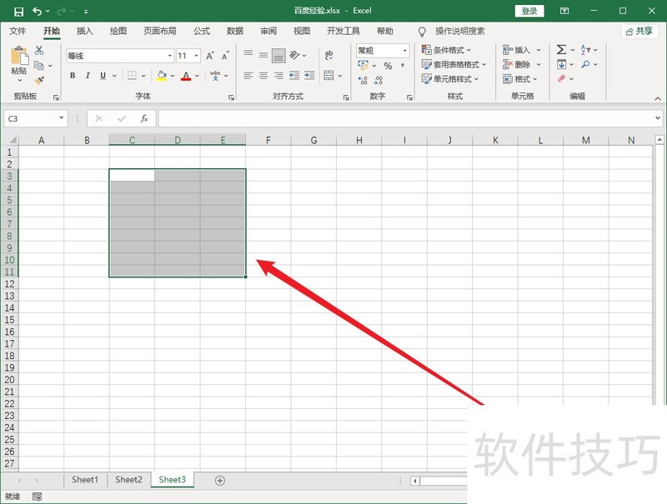Open the font color dropdown arrow
Viewport: 667px width, 504px height.
tap(197, 76)
